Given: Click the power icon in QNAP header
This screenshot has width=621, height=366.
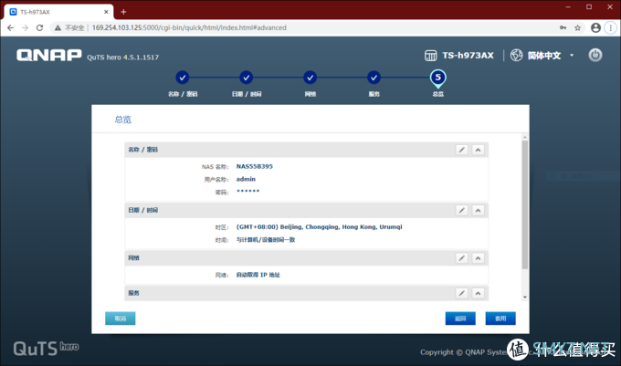Looking at the screenshot, I should click(595, 55).
